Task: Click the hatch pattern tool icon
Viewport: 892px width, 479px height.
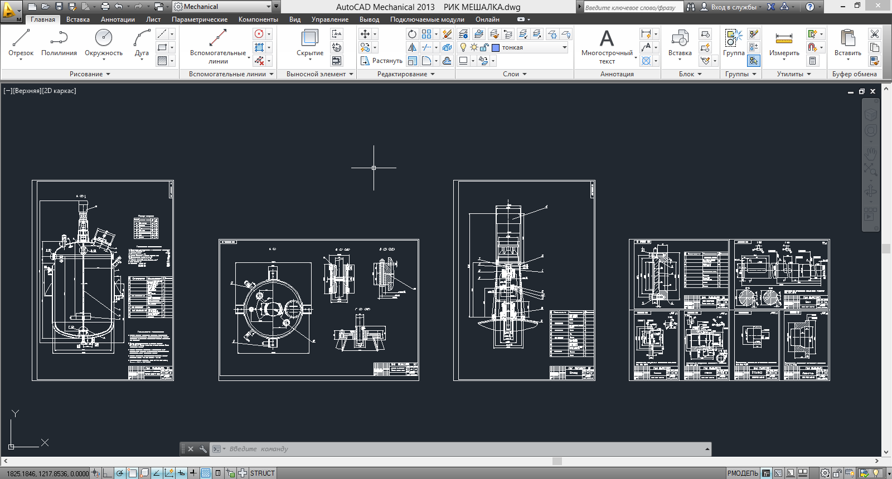Action: (162, 61)
